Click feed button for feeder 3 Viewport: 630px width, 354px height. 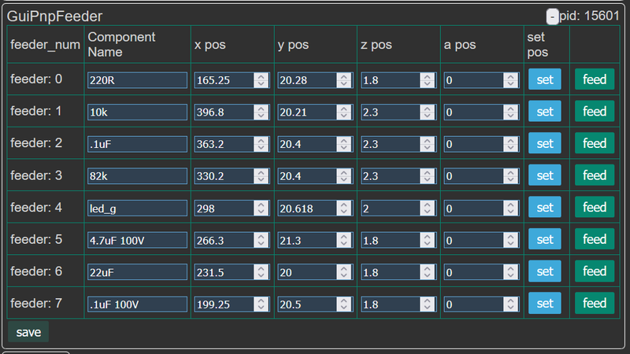(x=595, y=175)
